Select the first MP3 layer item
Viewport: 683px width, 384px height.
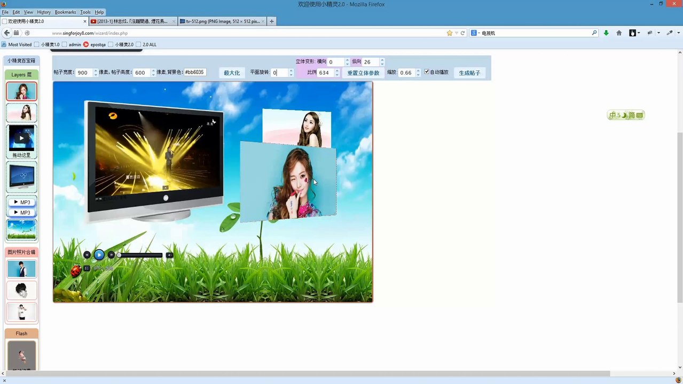click(22, 202)
